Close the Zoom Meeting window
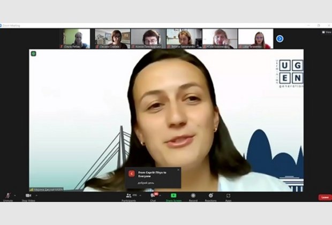The image size is (332, 225). 329,25
